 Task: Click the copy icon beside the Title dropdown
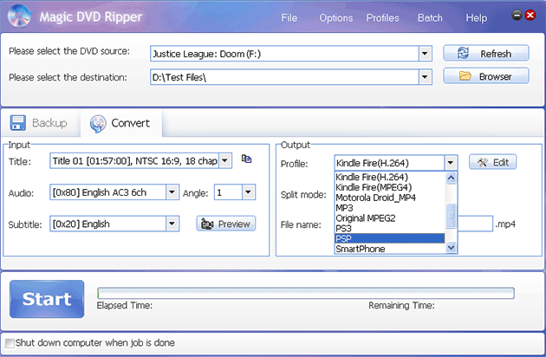246,159
